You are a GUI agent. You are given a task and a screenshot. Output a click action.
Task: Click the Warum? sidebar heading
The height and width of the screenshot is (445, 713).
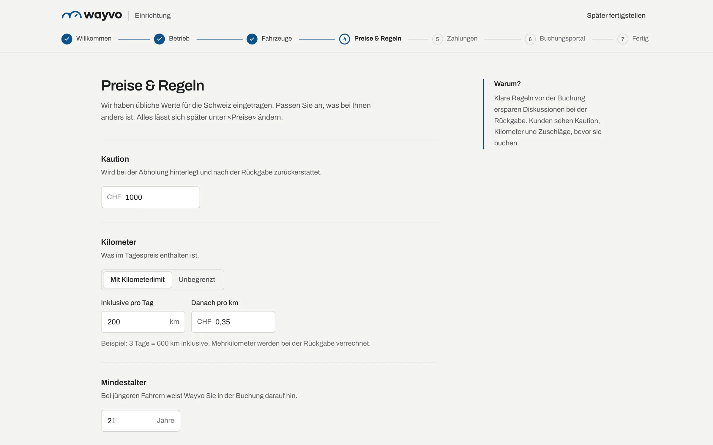click(x=507, y=84)
